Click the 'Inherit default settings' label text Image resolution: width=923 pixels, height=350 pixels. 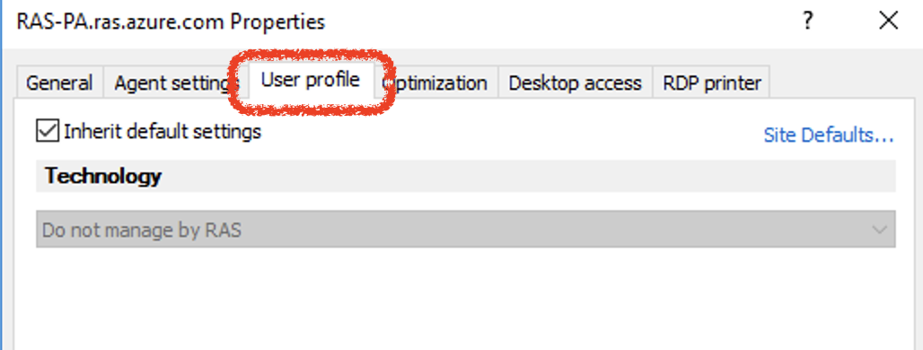pos(163,131)
